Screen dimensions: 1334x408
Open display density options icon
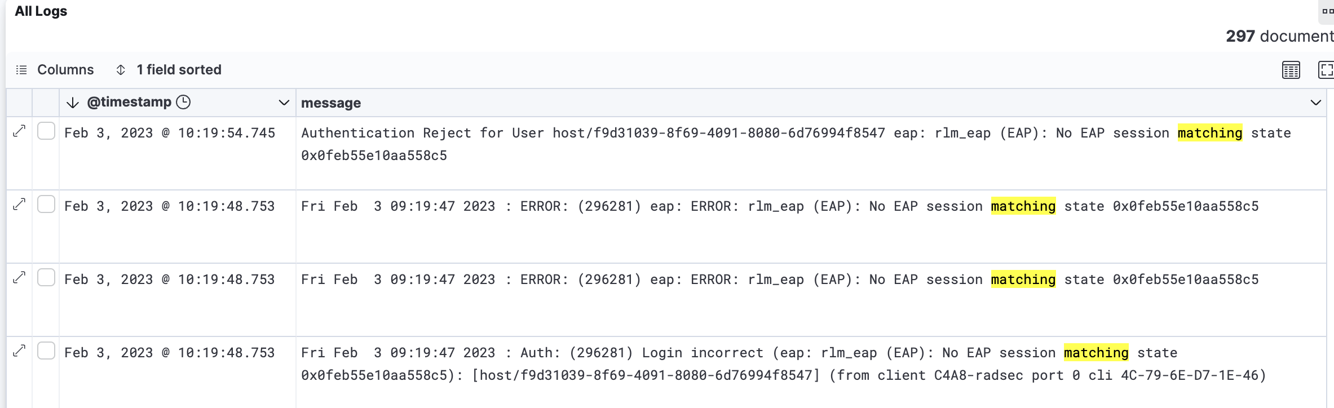(x=1291, y=70)
